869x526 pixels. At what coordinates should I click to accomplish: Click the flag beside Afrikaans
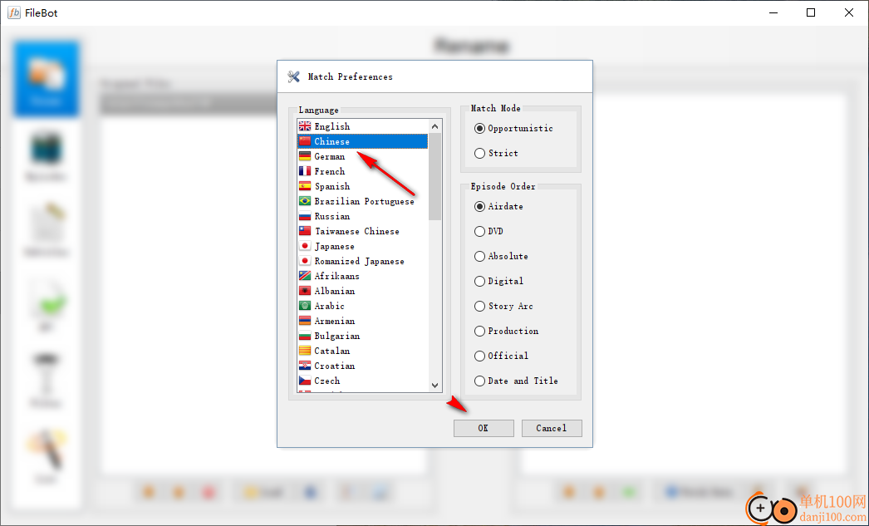pyautogui.click(x=305, y=276)
